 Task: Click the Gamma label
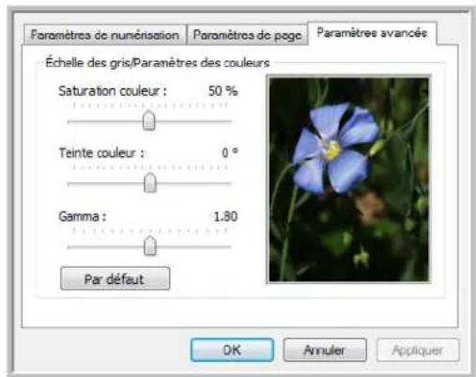(83, 216)
